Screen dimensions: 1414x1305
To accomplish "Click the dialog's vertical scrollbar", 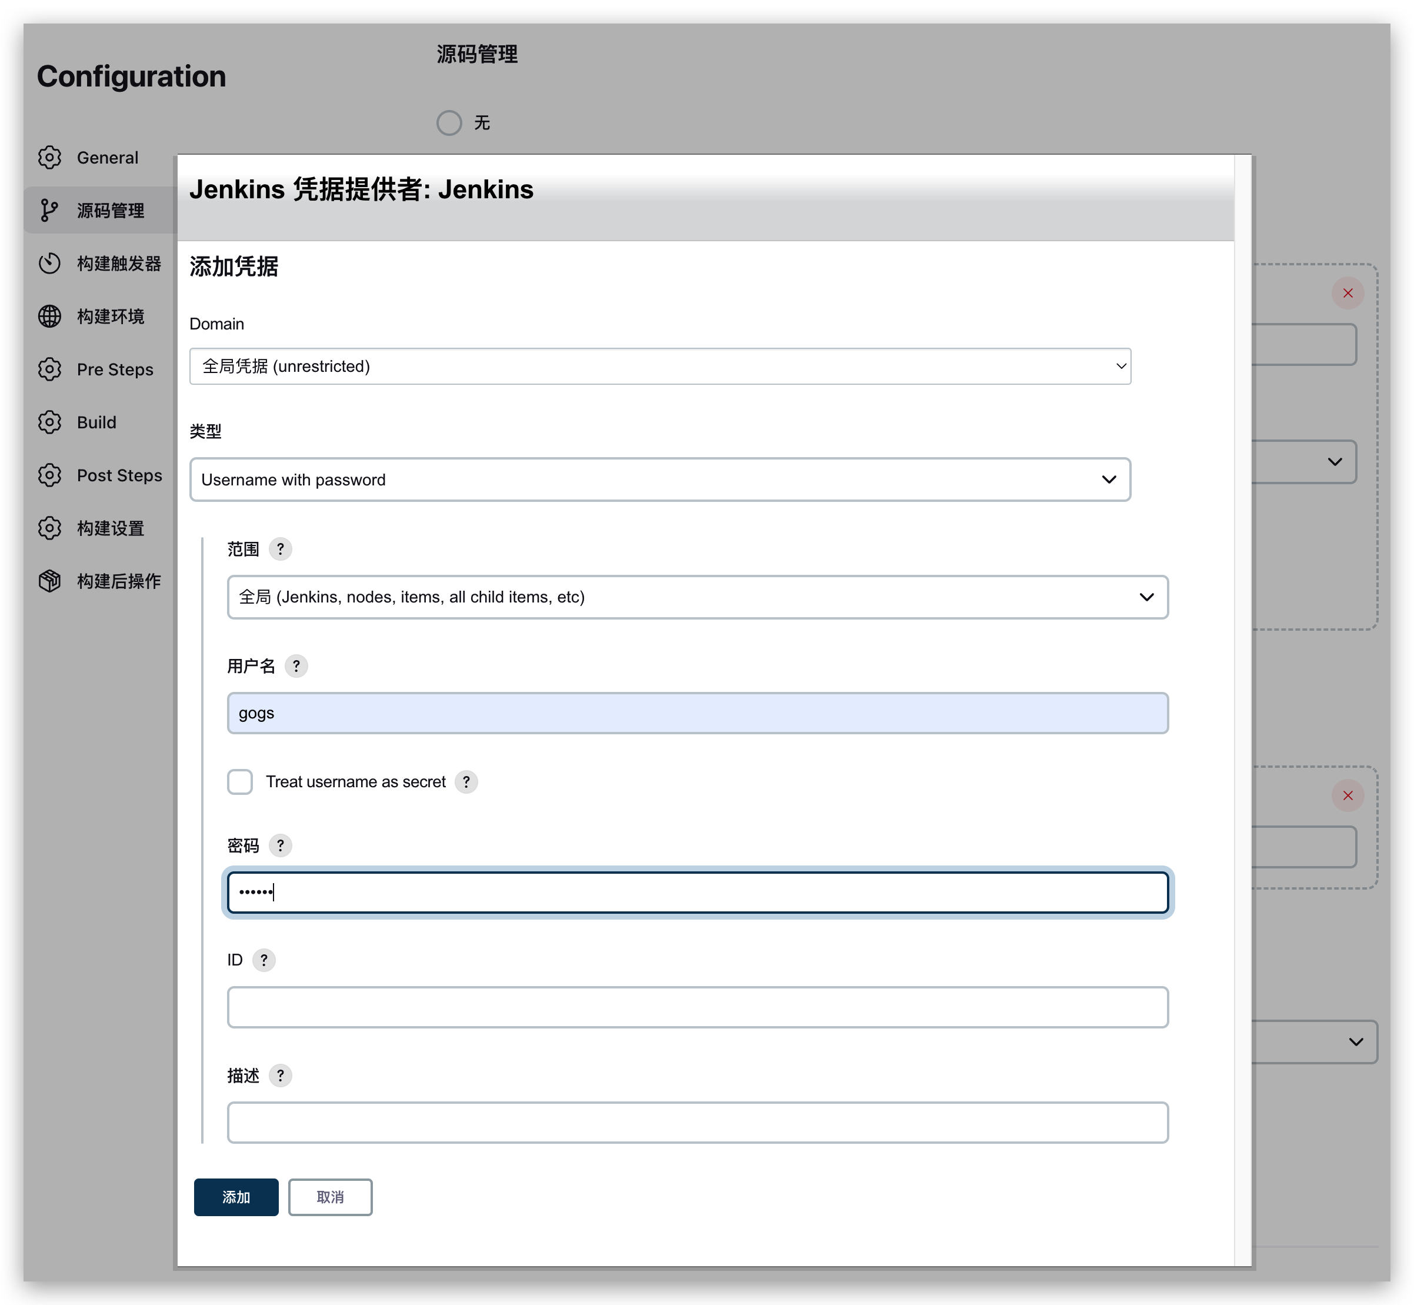I will (x=1242, y=710).
